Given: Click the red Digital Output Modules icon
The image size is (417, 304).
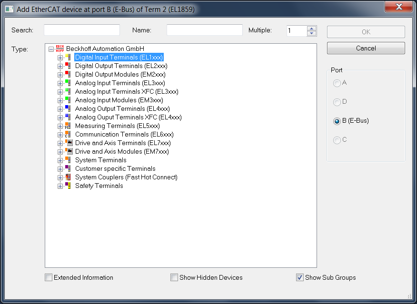Looking at the screenshot, I should pyautogui.click(x=68, y=74).
